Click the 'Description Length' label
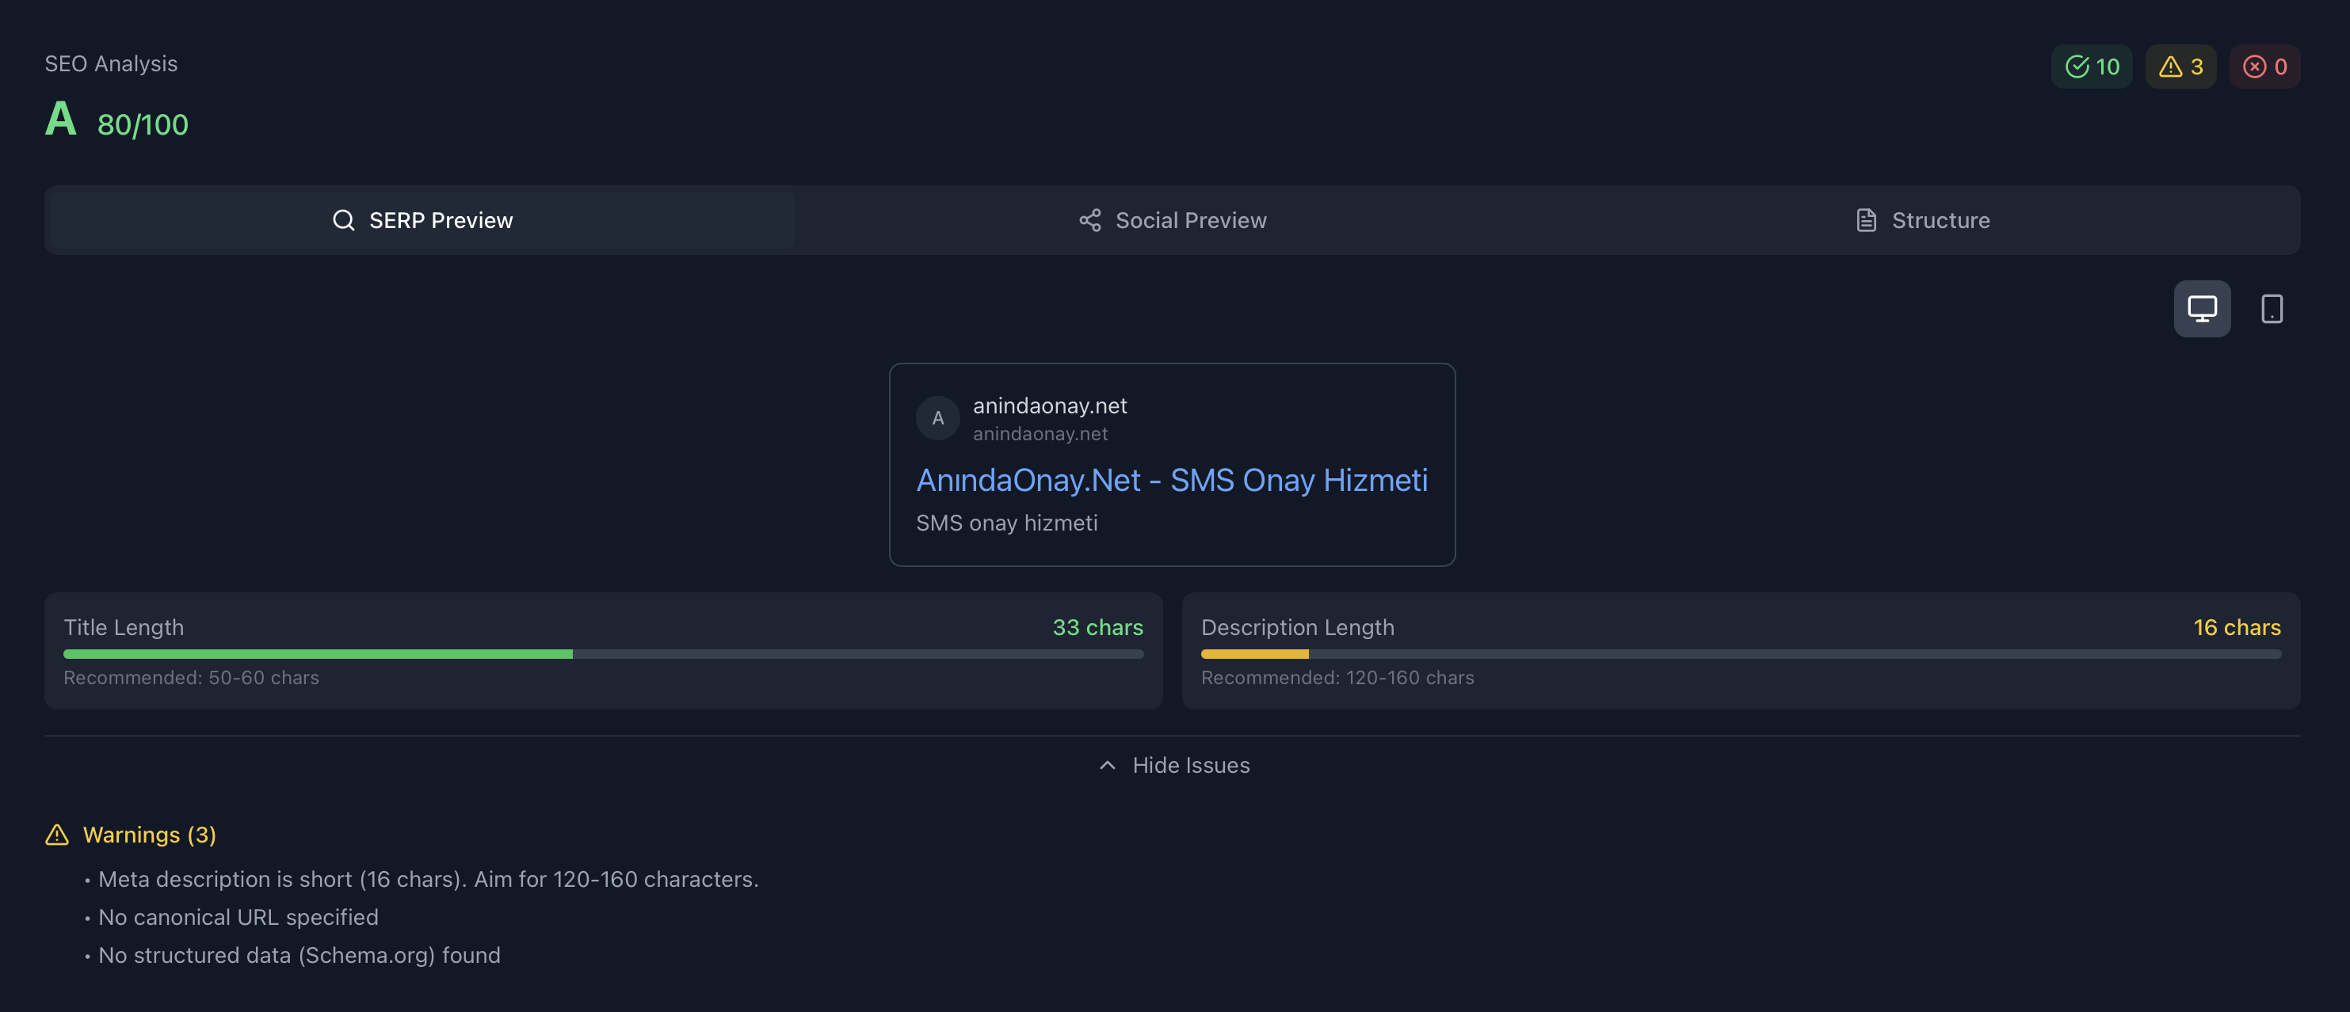 click(x=1297, y=628)
